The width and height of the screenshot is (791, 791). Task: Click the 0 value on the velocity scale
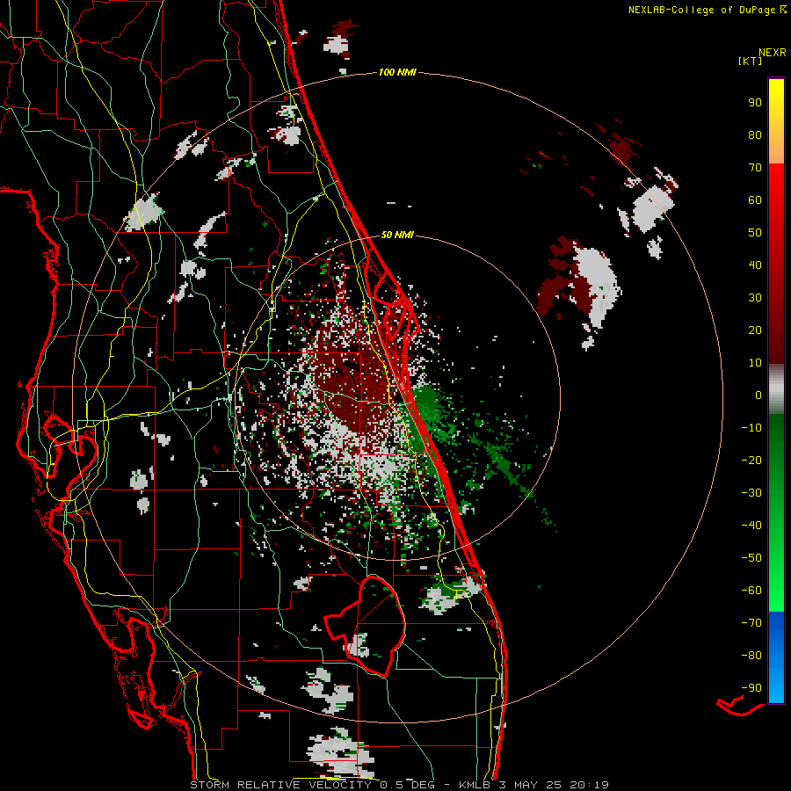point(758,395)
